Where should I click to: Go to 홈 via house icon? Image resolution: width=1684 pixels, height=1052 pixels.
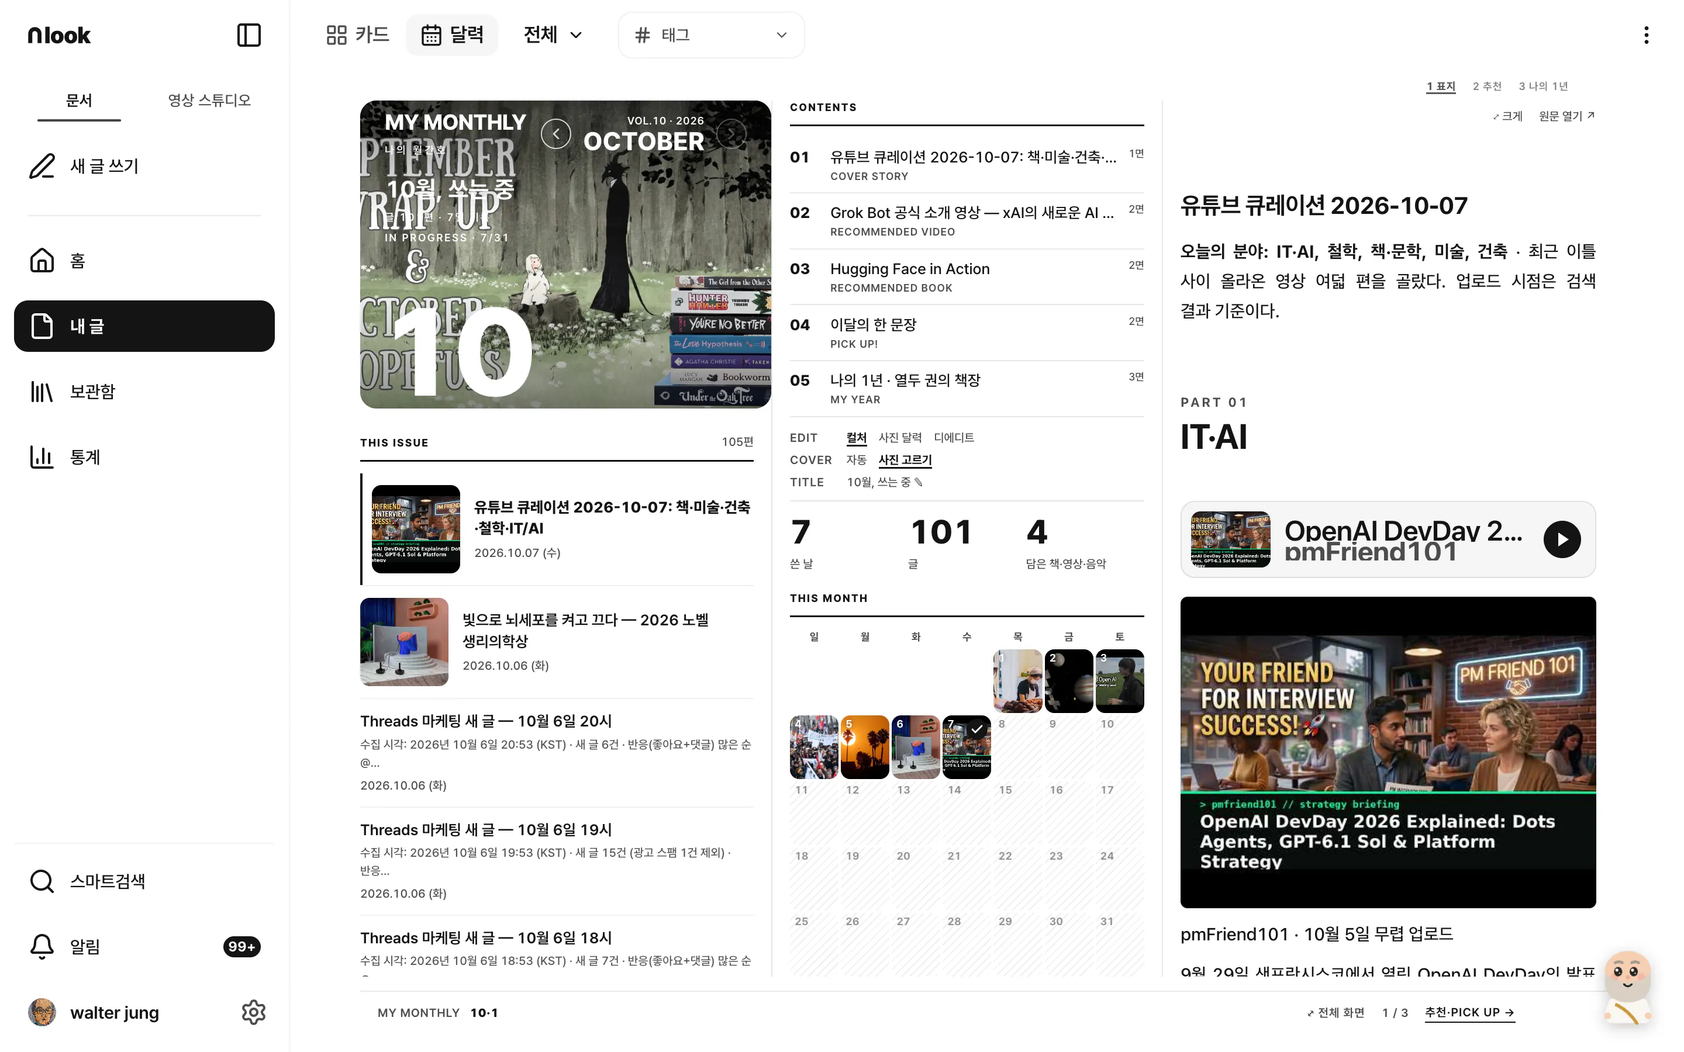point(42,260)
